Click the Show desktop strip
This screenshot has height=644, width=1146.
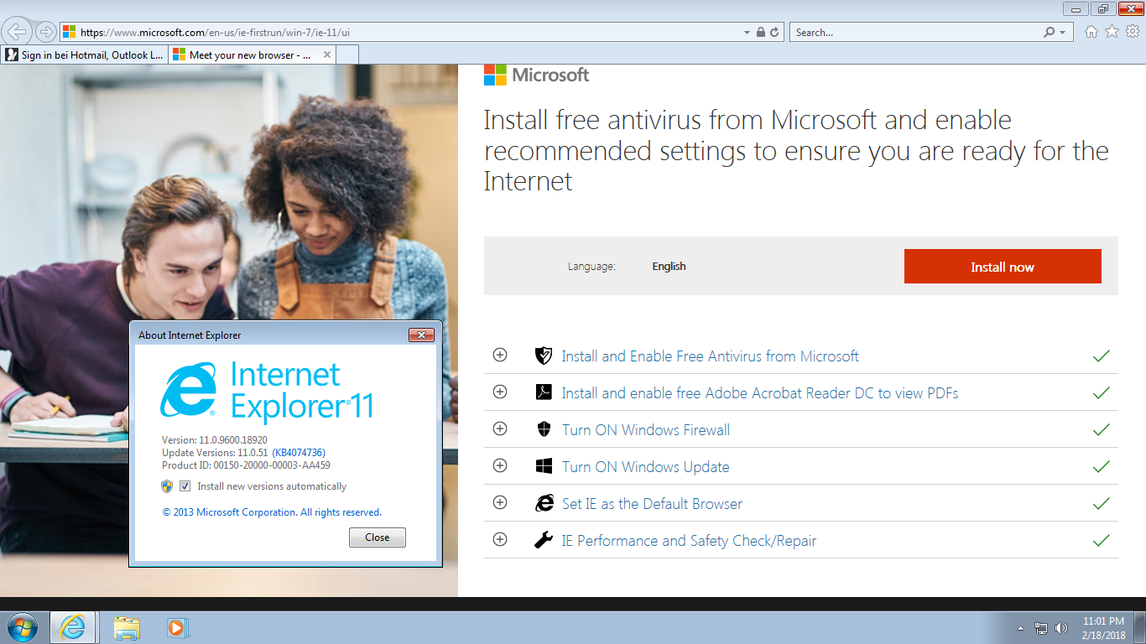click(x=1140, y=627)
